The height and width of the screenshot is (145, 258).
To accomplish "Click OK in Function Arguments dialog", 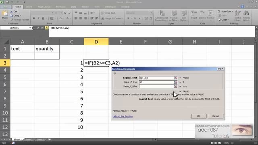I will [x=199, y=116].
